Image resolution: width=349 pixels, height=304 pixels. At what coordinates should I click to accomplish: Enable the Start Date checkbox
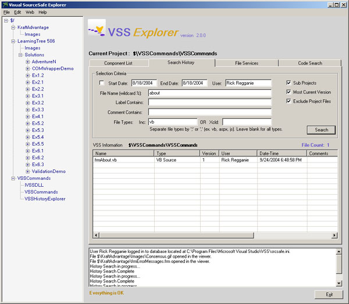coord(102,83)
